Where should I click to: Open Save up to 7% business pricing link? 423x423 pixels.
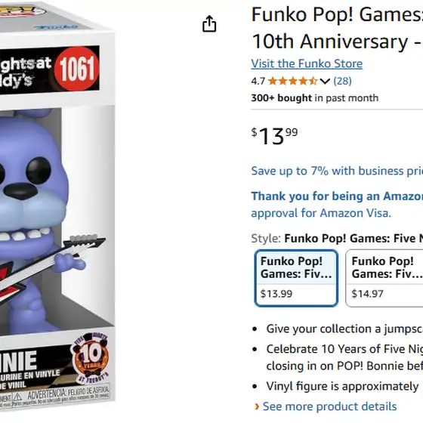click(x=337, y=171)
